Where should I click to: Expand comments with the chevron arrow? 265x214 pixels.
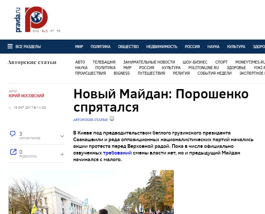[x=62, y=136]
